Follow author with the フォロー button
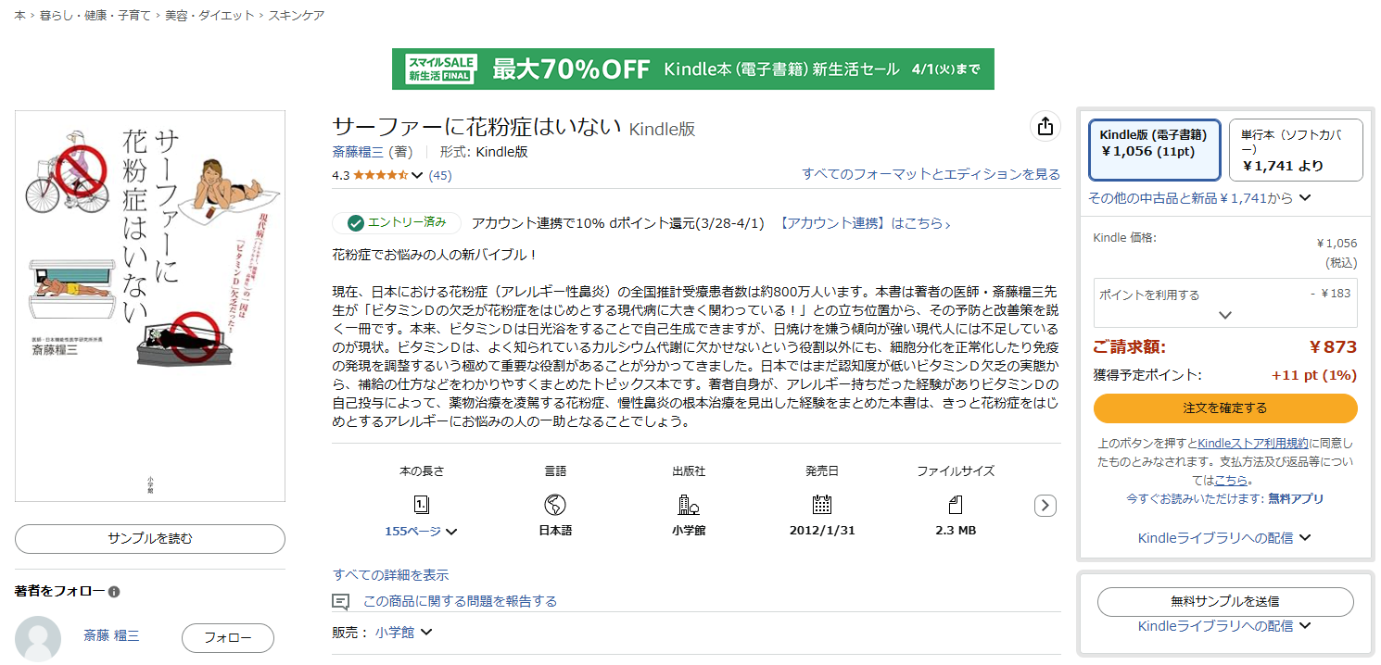Viewport: 1381px width, 665px height. tap(227, 638)
